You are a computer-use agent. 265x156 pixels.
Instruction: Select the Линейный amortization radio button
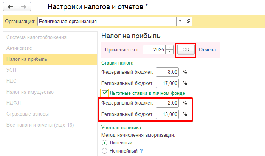(105, 142)
